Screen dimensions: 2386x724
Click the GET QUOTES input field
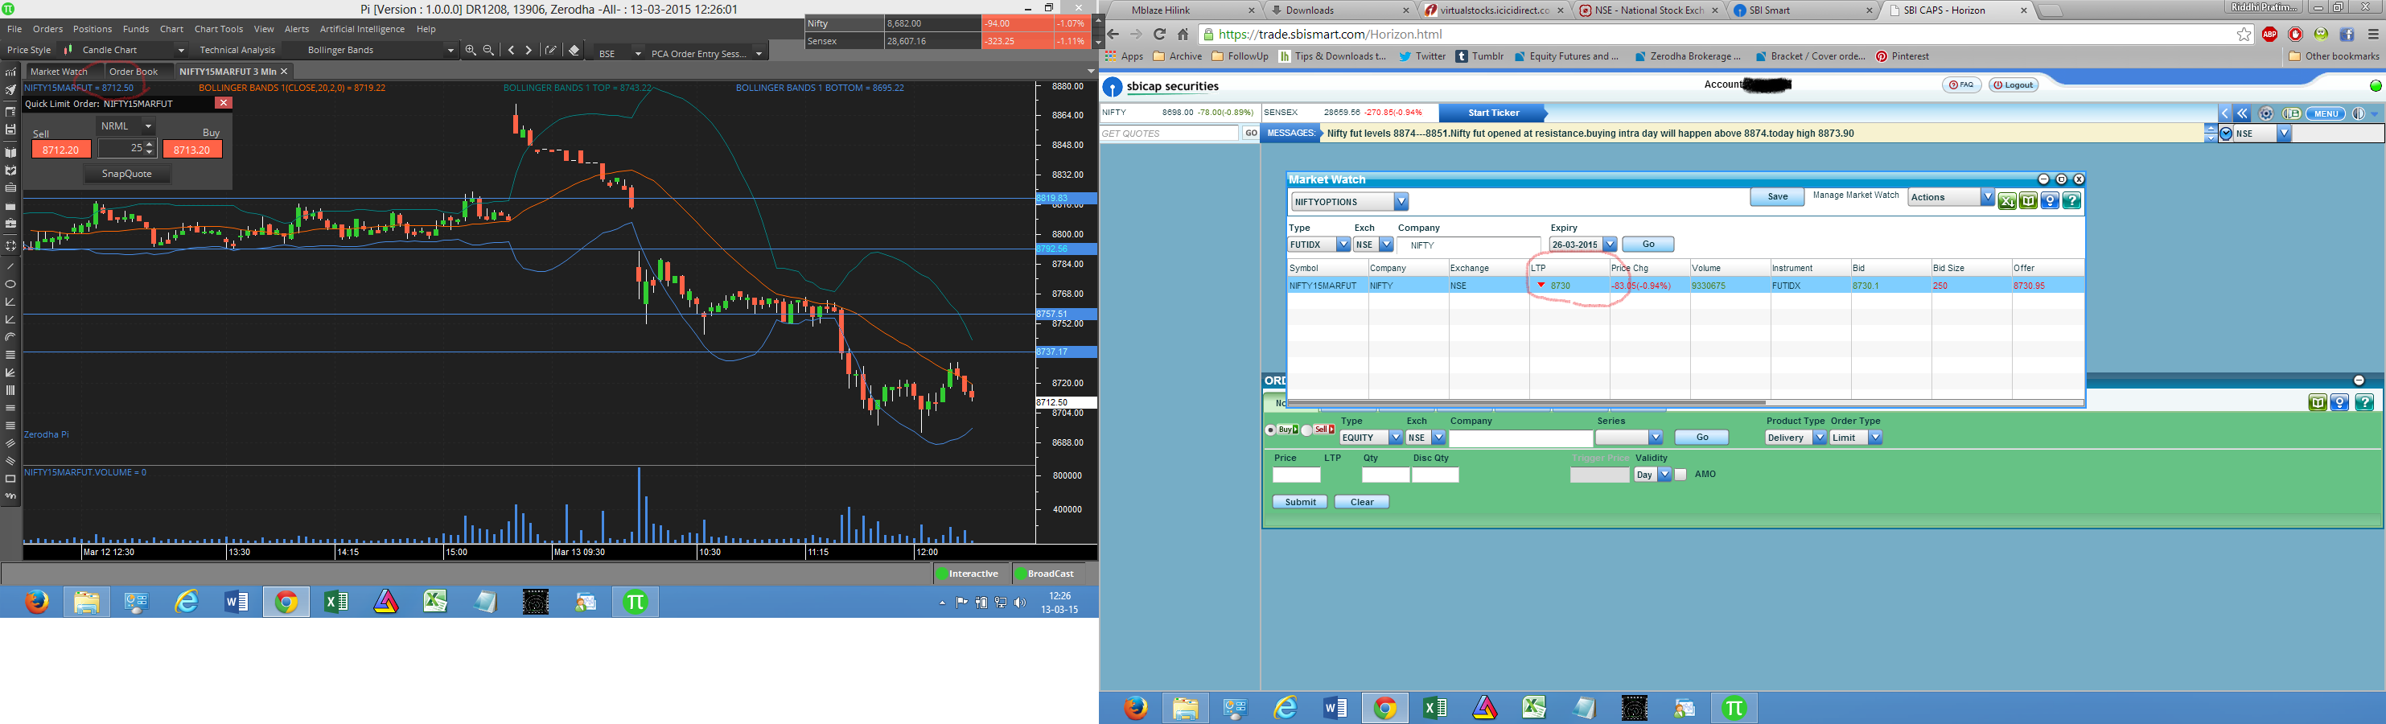tap(1169, 134)
